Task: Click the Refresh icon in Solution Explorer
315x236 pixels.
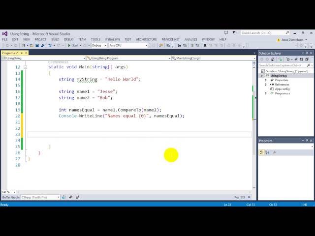Action: click(x=301, y=59)
